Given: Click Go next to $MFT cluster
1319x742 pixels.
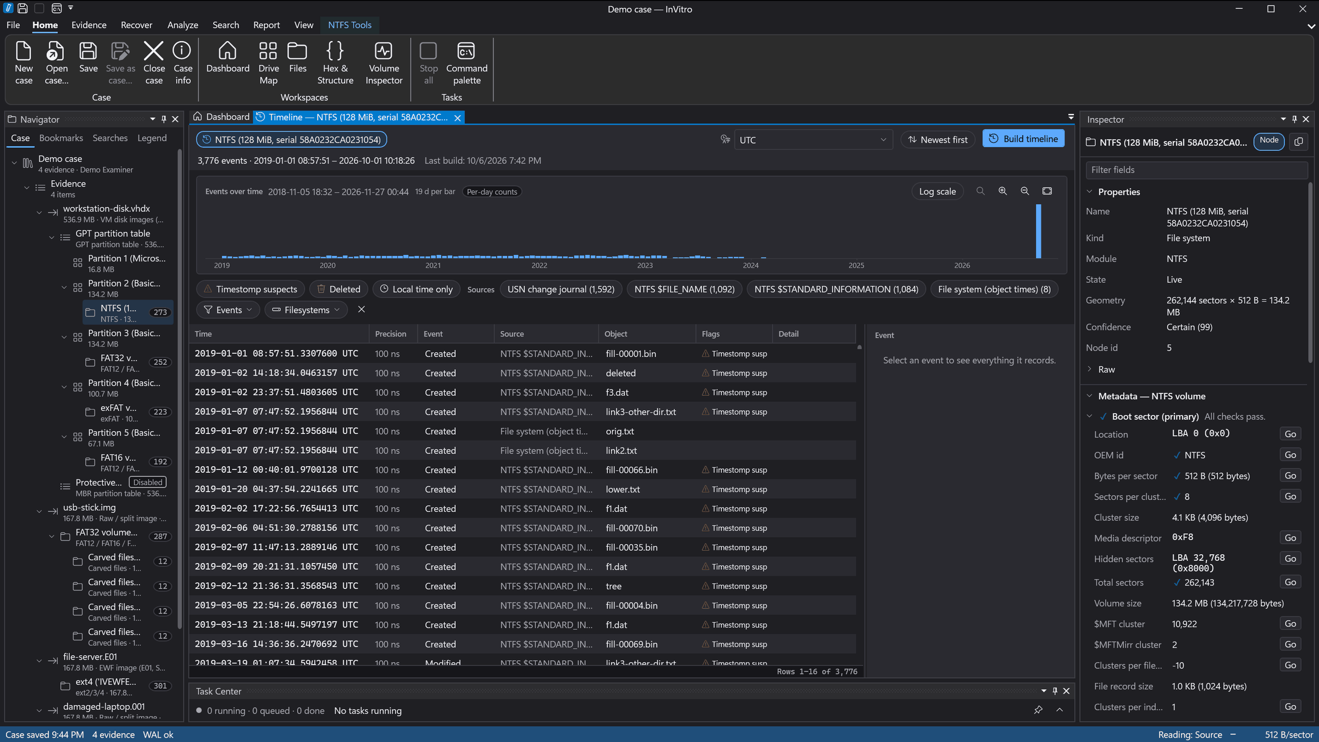Looking at the screenshot, I should tap(1290, 623).
